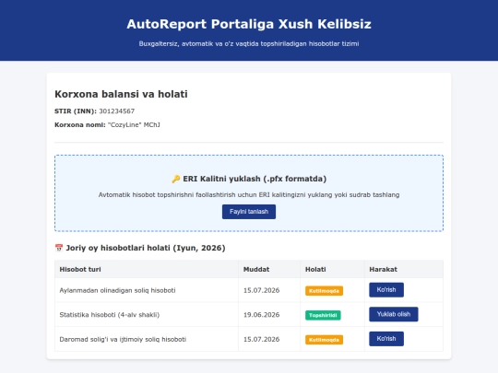The height and width of the screenshot is (373, 498).
Task: Click the Kutilmoqda badge in the first row
Action: tap(324, 291)
